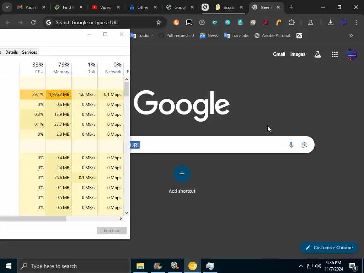Open Gmail link on Google page
This screenshot has width=364, height=273.
click(x=279, y=54)
